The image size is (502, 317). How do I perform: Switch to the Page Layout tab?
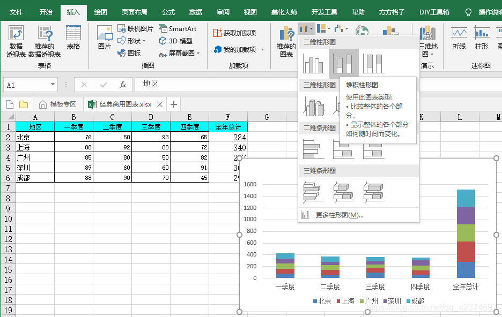(135, 12)
